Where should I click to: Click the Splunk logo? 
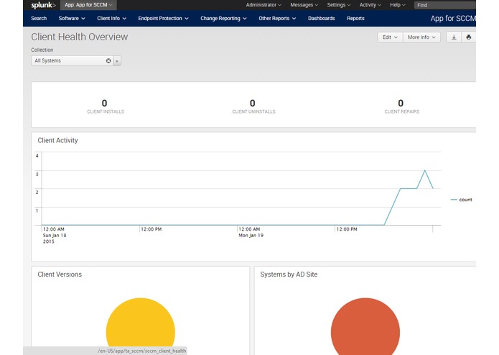coord(43,5)
